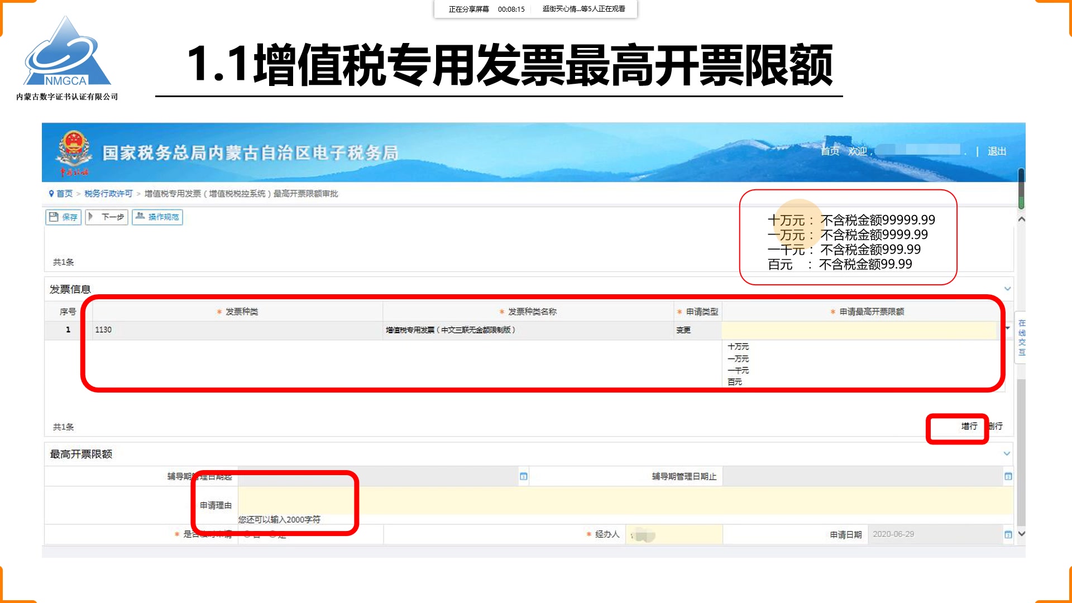Open calendar for 辅导期管理日期止
Screen dimensions: 1072x603
coord(1008,477)
